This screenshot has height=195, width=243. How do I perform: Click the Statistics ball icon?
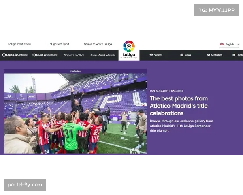coord(209,55)
